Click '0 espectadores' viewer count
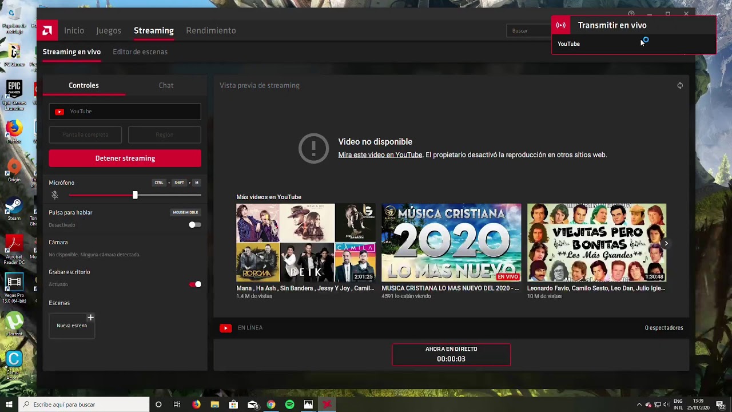This screenshot has height=412, width=732. (x=664, y=328)
